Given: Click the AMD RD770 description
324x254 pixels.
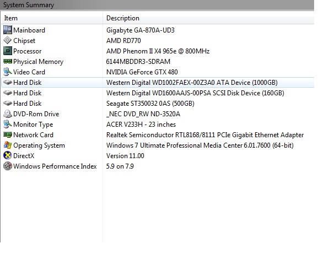Looking at the screenshot, I should [123, 41].
